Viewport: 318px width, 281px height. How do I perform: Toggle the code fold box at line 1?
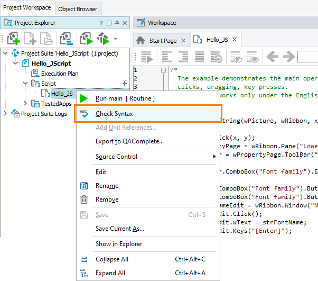pos(163,69)
